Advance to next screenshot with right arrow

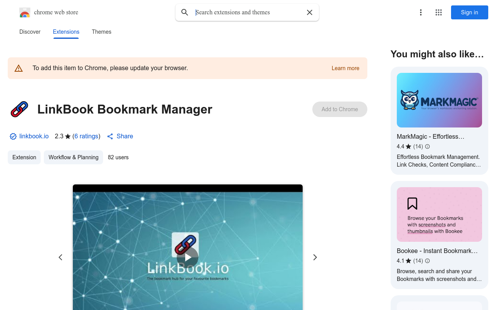tap(315, 257)
